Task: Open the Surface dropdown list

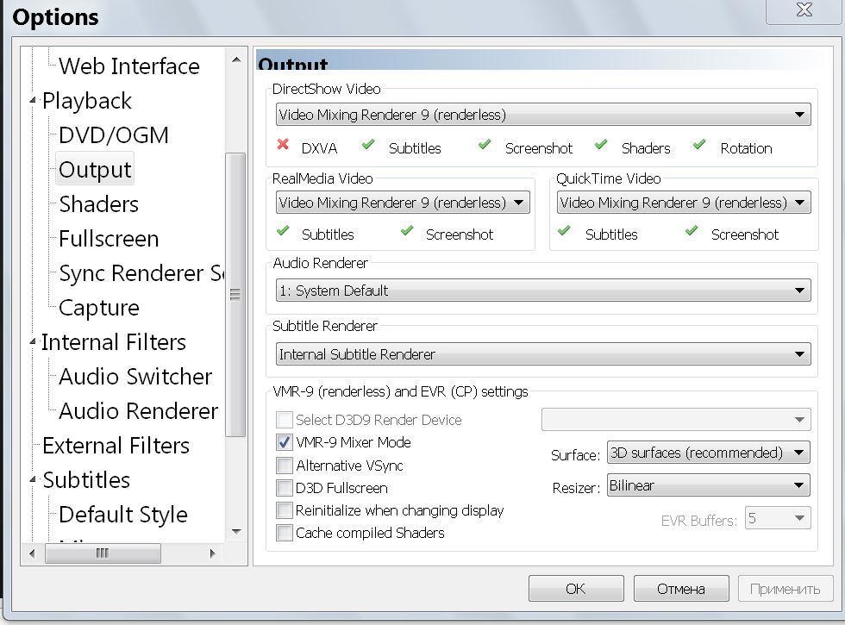Action: pyautogui.click(x=708, y=453)
